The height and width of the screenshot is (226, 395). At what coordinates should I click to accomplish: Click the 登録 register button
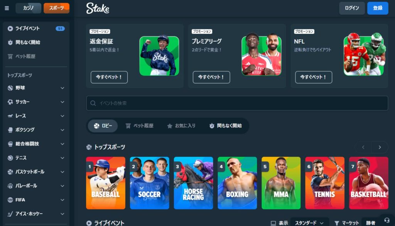(378, 8)
